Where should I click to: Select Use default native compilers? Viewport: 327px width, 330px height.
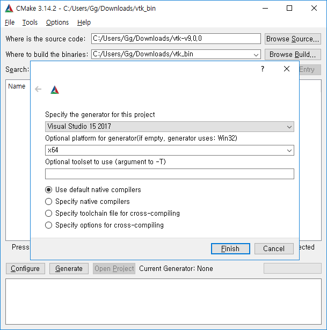pyautogui.click(x=93, y=190)
